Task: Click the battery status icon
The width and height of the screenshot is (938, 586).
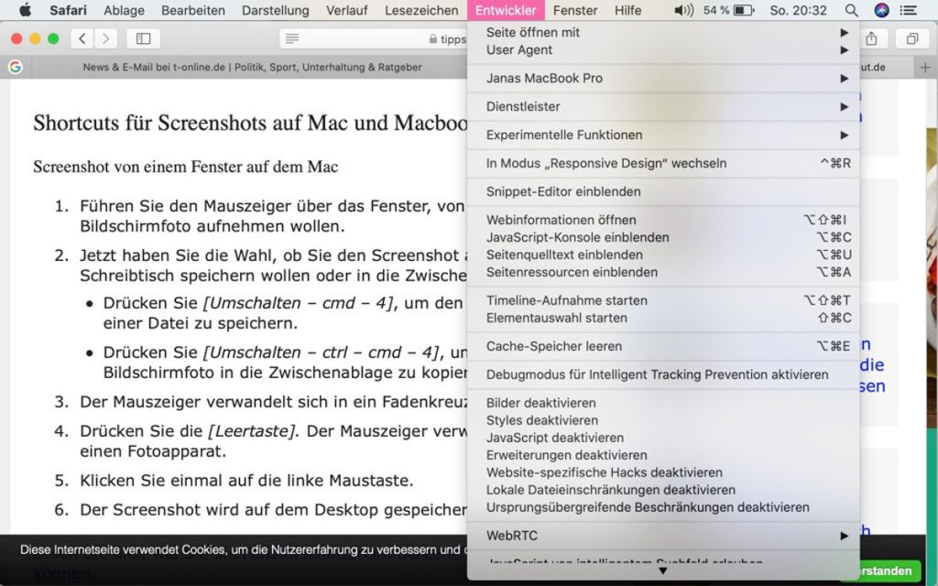Action: pos(744,10)
